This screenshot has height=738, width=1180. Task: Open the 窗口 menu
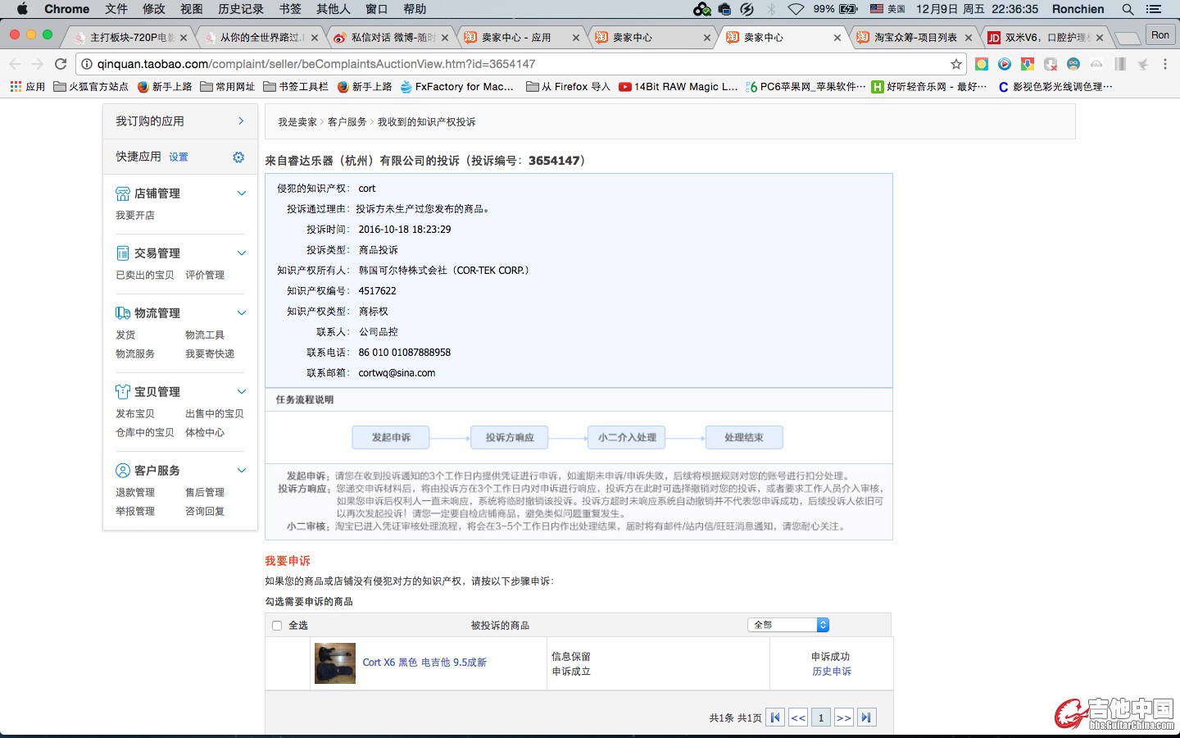point(377,9)
